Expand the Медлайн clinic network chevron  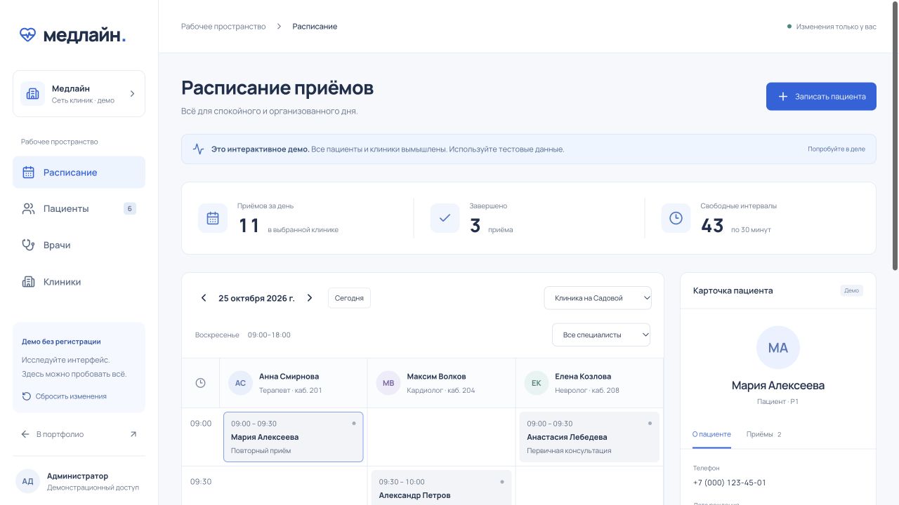pos(132,93)
